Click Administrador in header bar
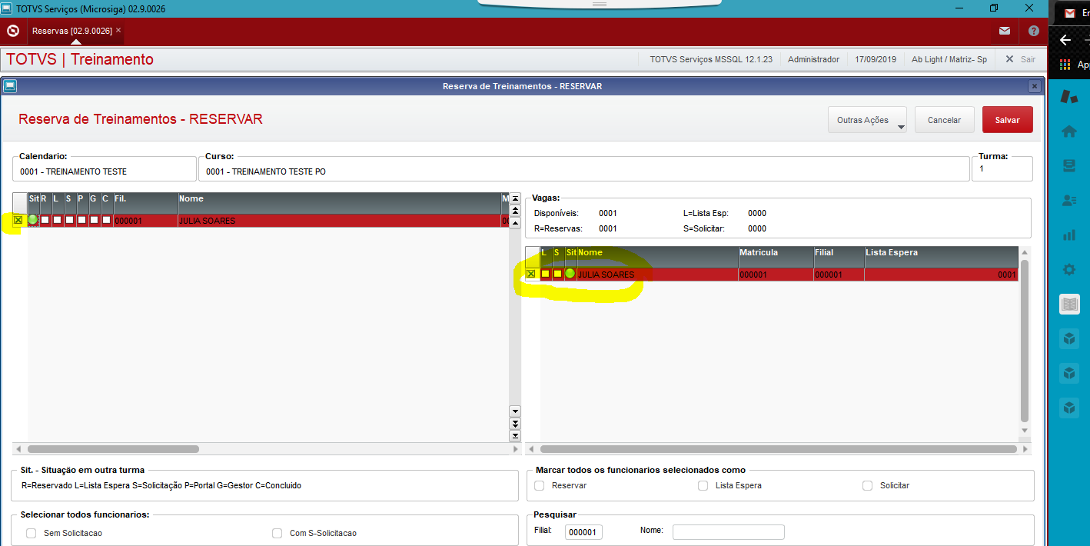The image size is (1090, 546). [813, 59]
